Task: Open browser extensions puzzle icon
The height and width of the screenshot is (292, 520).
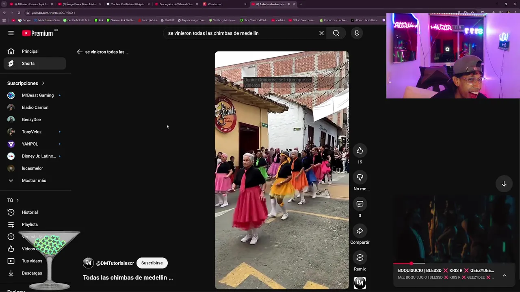Action: (483, 13)
